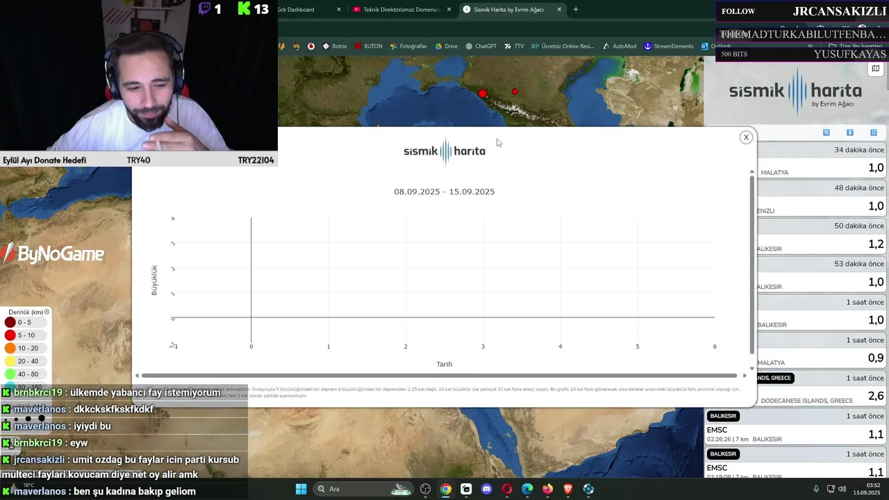Image resolution: width=889 pixels, height=500 pixels.
Task: Close the Sismik Harita tab
Action: pyautogui.click(x=559, y=10)
